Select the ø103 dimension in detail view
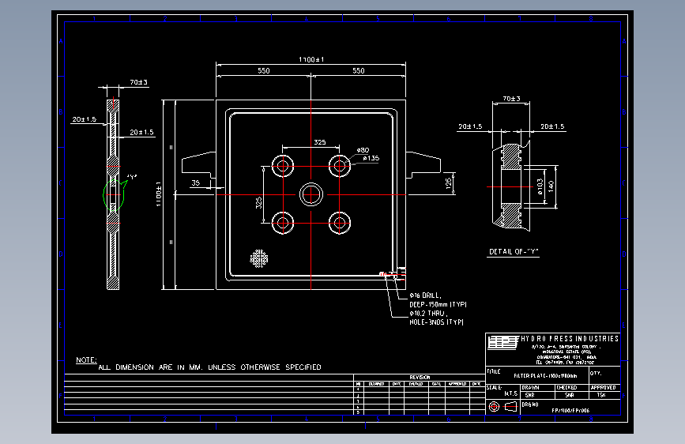The width and height of the screenshot is (685, 444). (540, 186)
